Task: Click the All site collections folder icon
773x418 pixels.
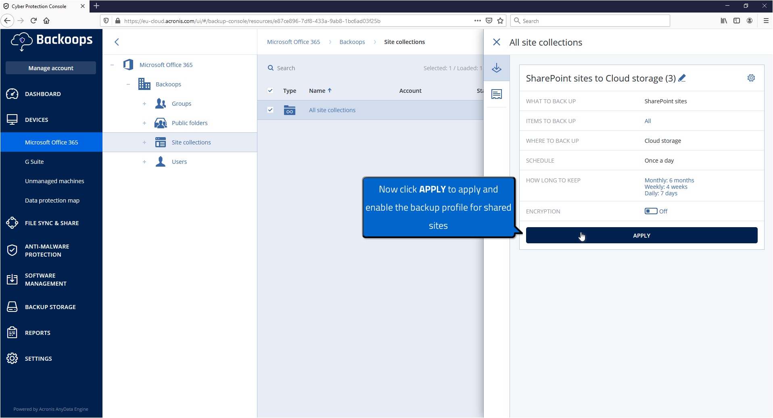Action: [x=289, y=110]
